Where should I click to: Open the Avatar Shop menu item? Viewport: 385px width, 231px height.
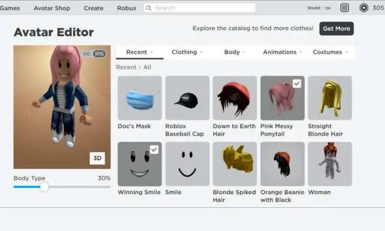click(x=52, y=8)
